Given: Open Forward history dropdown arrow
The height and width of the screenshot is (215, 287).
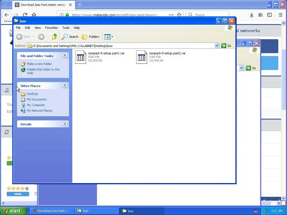Looking at the screenshot, I should tap(48, 37).
